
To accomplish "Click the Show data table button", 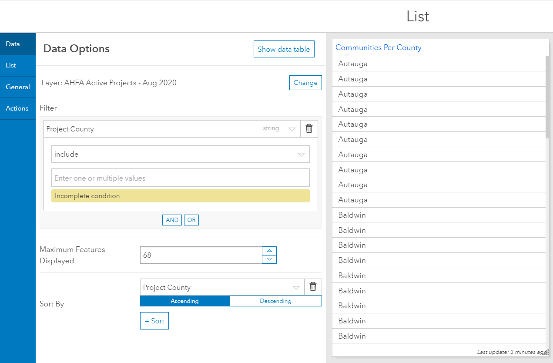I will click(x=284, y=49).
